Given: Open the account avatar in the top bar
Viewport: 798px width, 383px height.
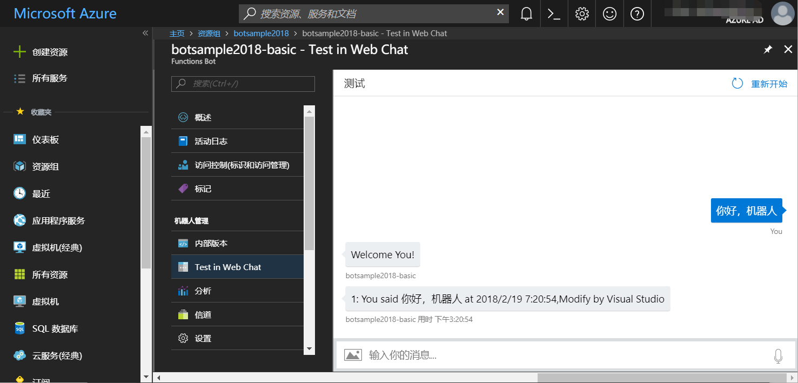Looking at the screenshot, I should click(783, 14).
